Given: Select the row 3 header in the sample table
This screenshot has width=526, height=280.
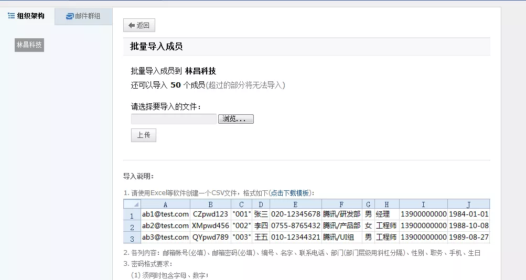Looking at the screenshot, I should click(132, 238).
